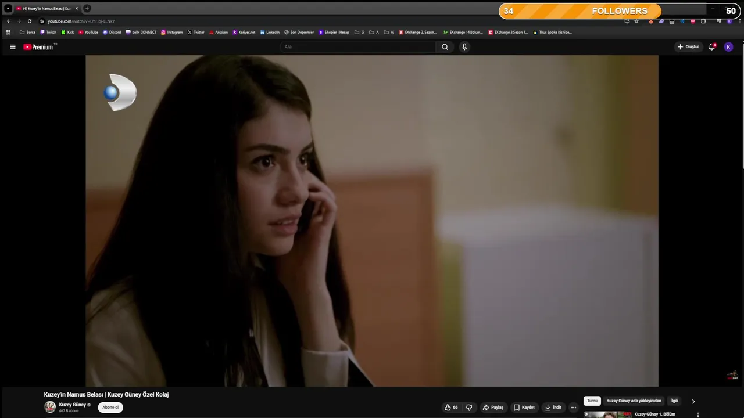Open the beIN CONNECT bookmark
This screenshot has height=418, width=744.
click(141, 33)
